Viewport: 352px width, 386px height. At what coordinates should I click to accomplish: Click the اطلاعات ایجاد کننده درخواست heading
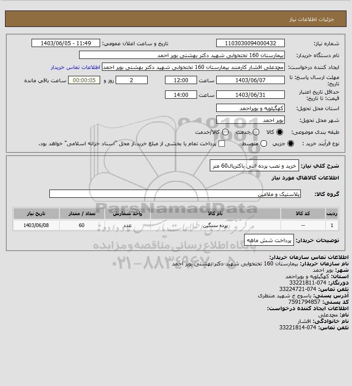tap(308, 308)
